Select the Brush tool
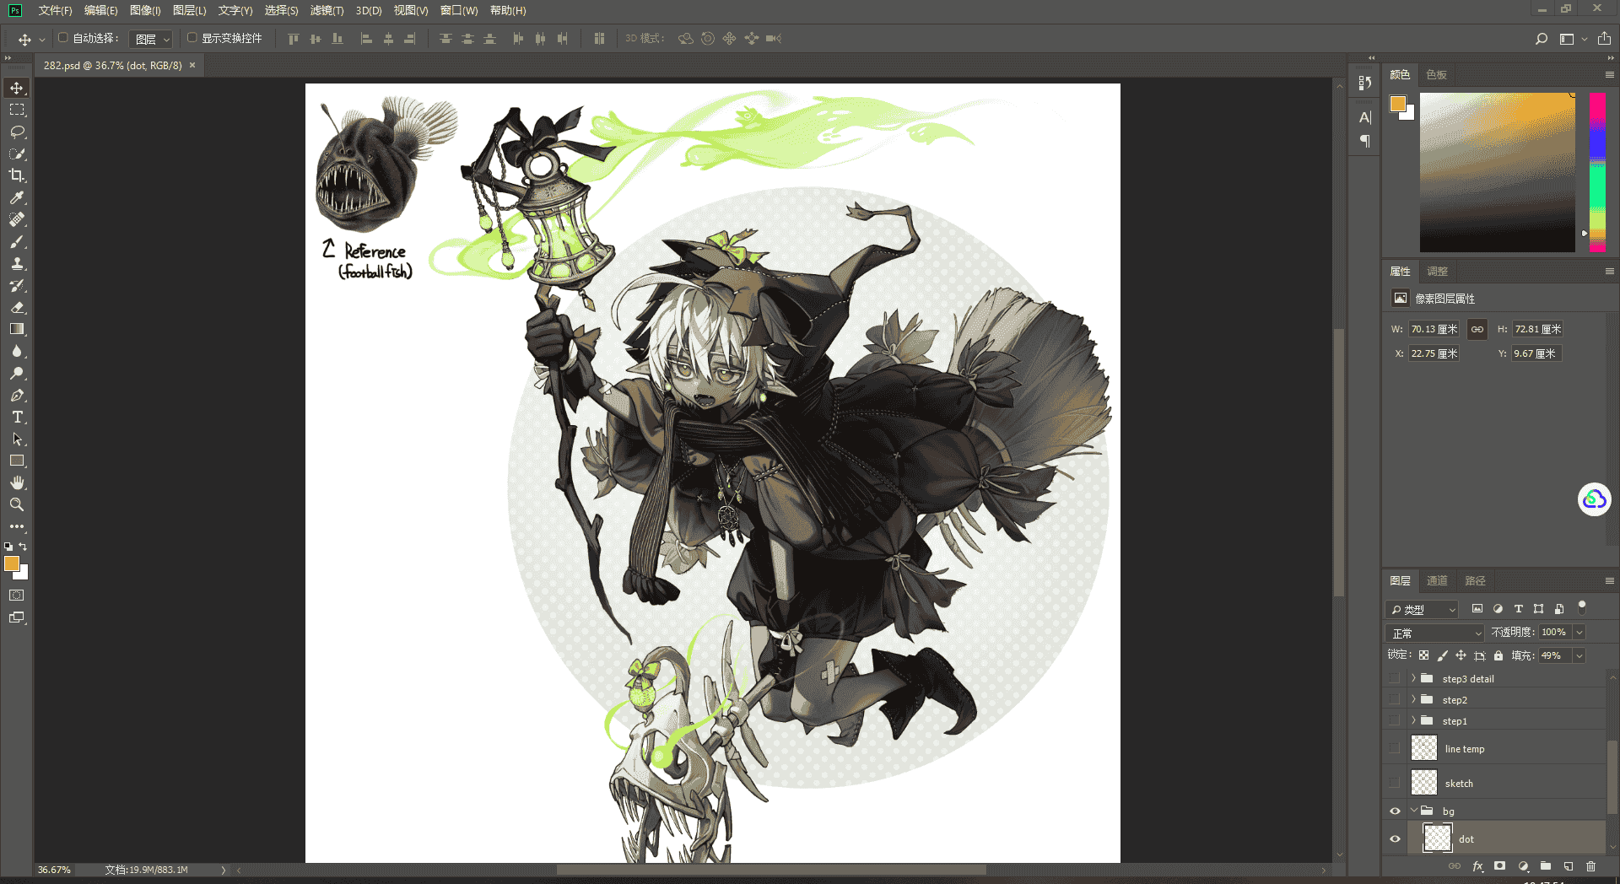The width and height of the screenshot is (1620, 884). (x=17, y=241)
